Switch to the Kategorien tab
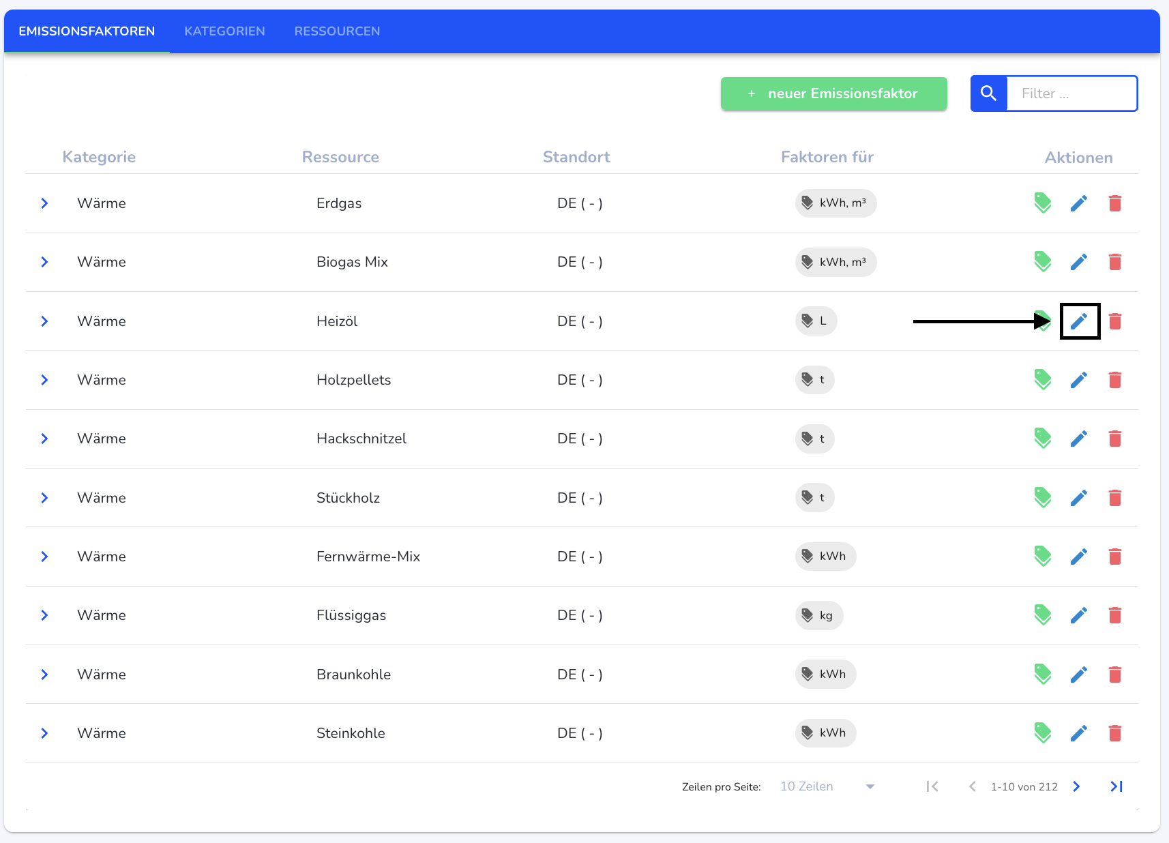1169x843 pixels. [224, 31]
